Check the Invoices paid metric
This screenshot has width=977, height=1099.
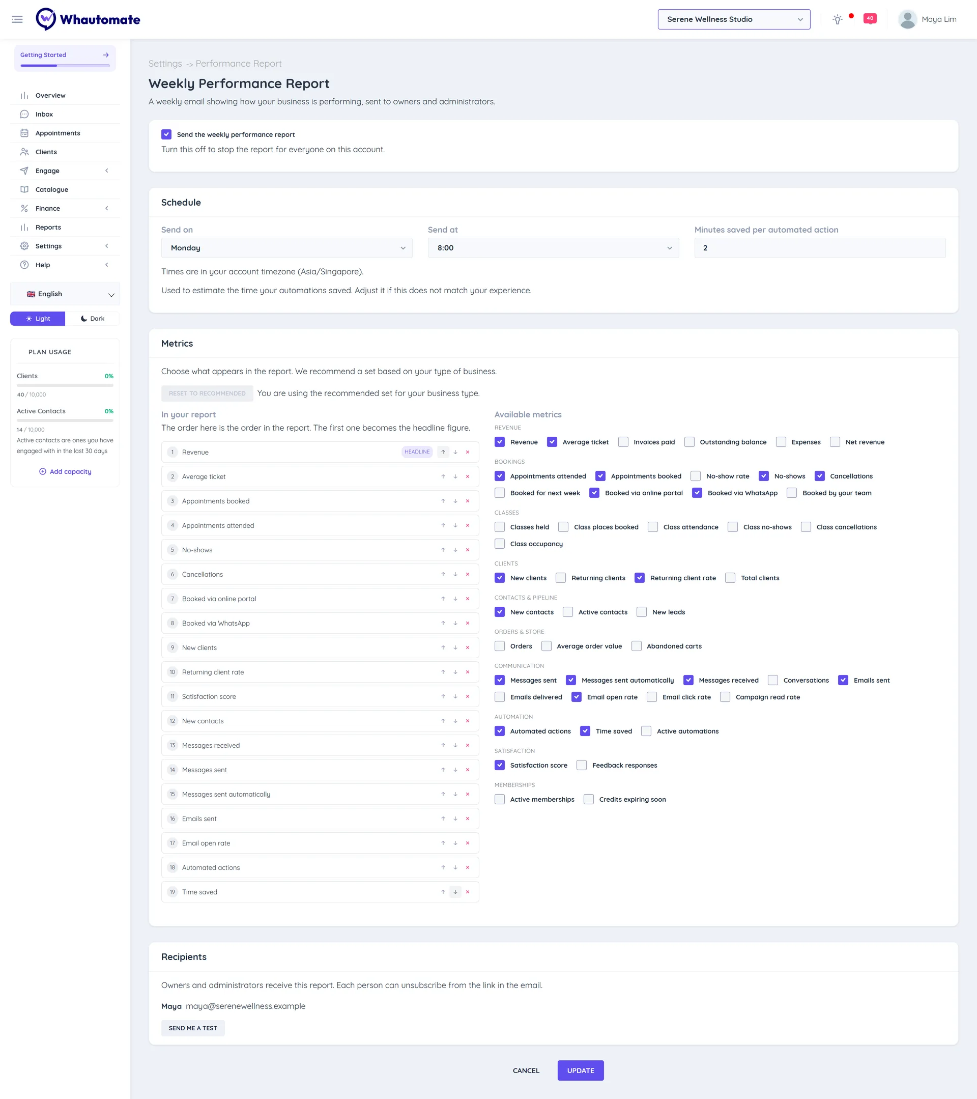[623, 442]
